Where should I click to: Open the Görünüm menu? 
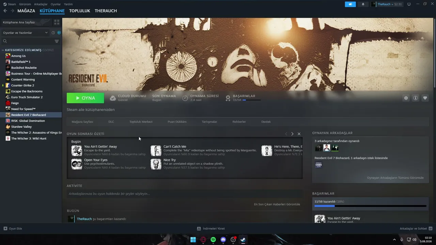point(25,4)
